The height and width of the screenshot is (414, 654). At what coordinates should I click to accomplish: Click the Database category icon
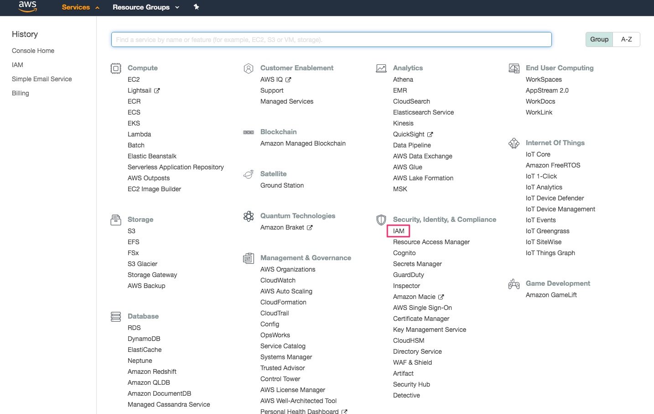(116, 316)
